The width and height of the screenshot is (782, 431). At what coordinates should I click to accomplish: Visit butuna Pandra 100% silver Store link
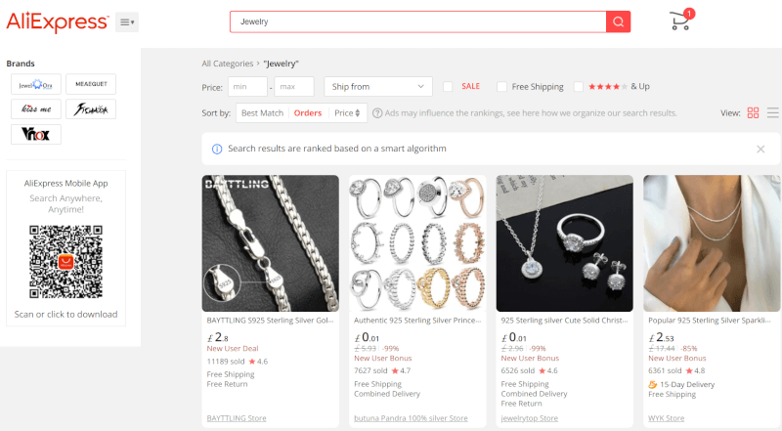[411, 418]
